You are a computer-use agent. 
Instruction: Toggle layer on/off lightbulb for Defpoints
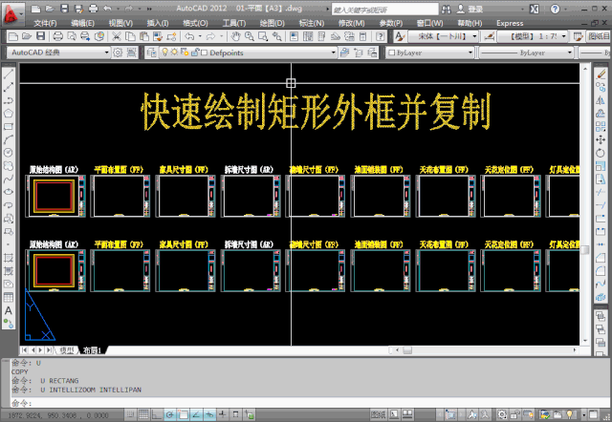[x=165, y=53]
